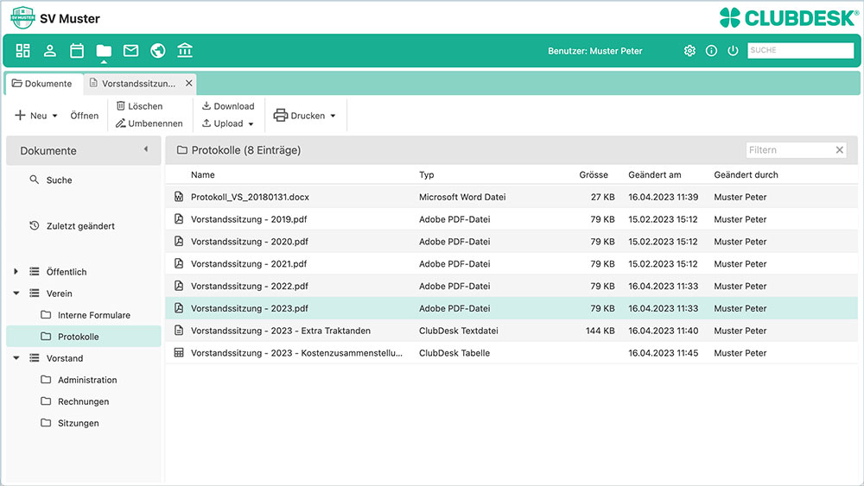Click into the SUCHE search field
The height and width of the screenshot is (486, 864).
[x=800, y=50]
